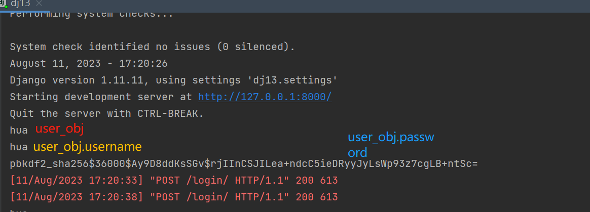
Task: Close the dj13 run tab
Action: [39, 4]
